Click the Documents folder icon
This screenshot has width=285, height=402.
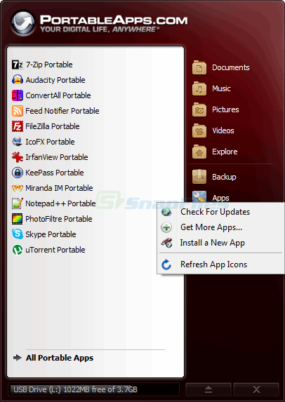tap(199, 67)
